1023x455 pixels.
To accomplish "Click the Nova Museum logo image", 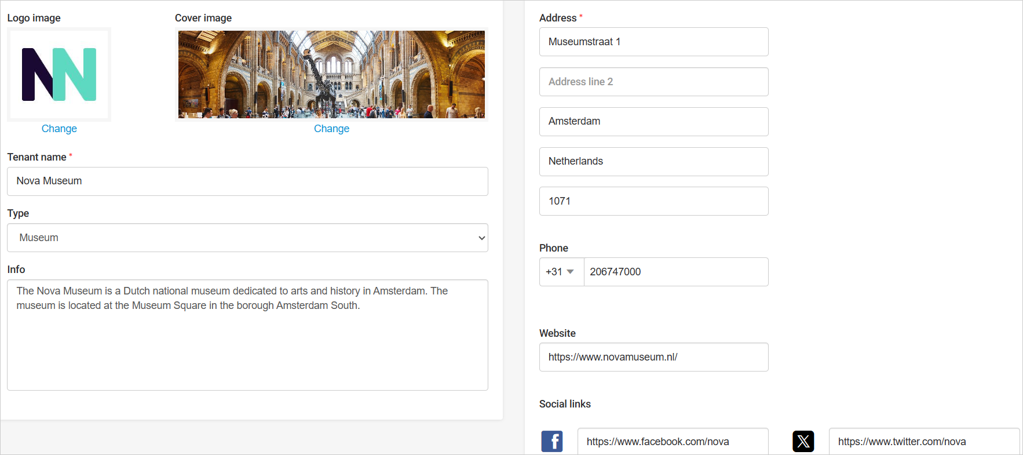I will click(59, 74).
